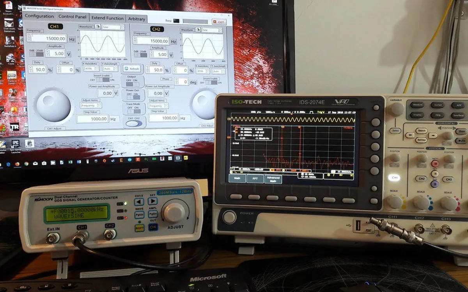Click the EXIT button
Viewport: 468px width, 292px height.
[x=219, y=22]
